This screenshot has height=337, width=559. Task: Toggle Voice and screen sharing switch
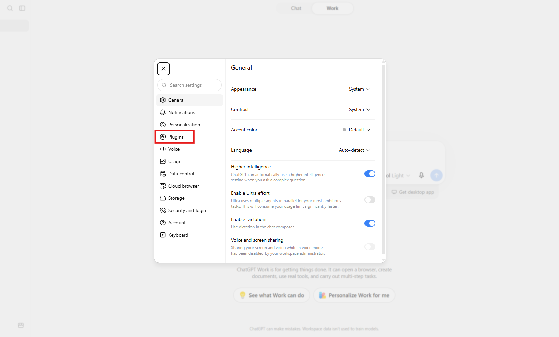coord(370,247)
